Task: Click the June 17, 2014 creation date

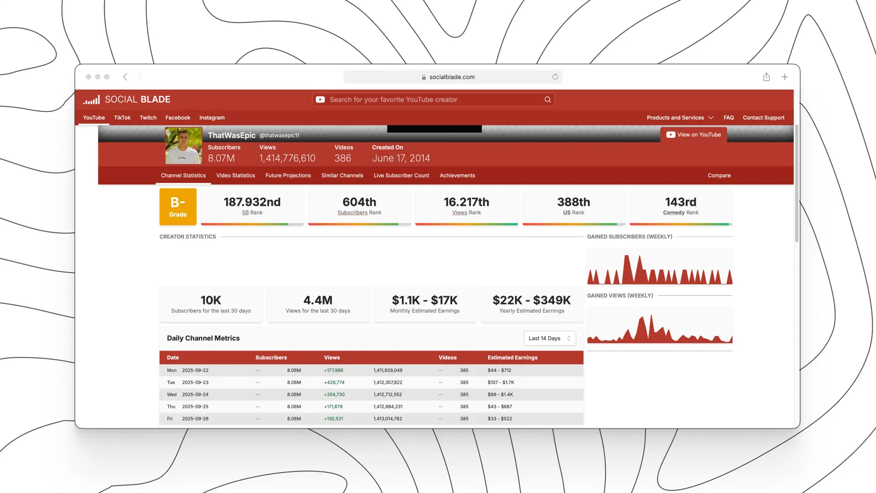Action: pos(401,158)
